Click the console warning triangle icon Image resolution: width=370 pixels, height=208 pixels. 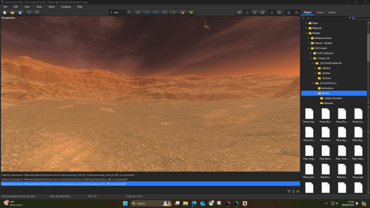pos(294,192)
